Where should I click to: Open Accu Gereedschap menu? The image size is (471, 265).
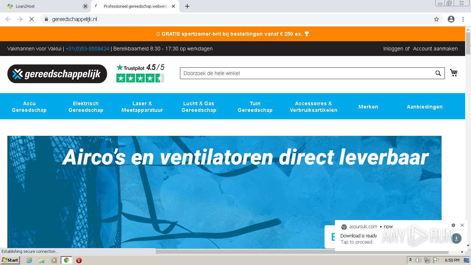pos(29,107)
